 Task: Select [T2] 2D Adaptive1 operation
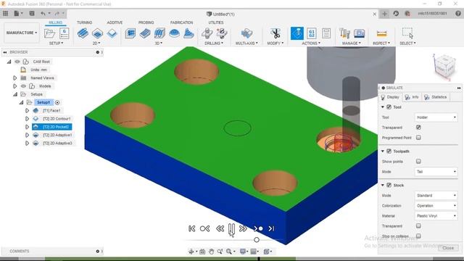[x=57, y=135]
